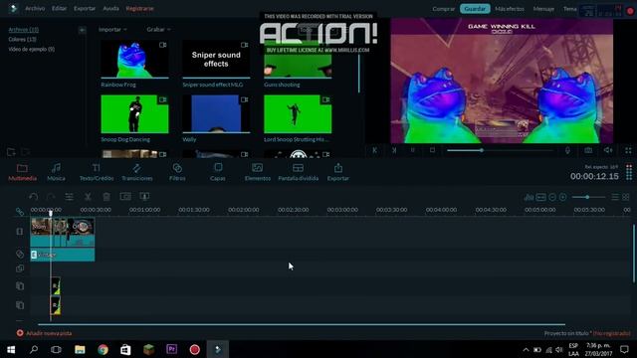Collapse the media library sidebar arrow
This screenshot has height=358, width=637.
82,30
